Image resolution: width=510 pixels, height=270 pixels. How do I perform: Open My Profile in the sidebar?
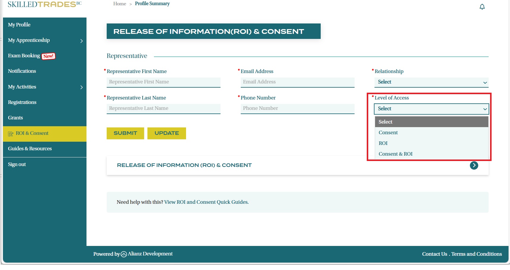19,25
